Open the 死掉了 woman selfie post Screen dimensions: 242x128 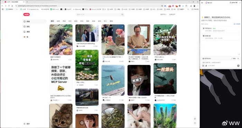[139, 80]
